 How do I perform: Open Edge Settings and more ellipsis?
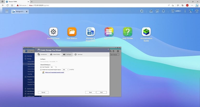[192, 5]
